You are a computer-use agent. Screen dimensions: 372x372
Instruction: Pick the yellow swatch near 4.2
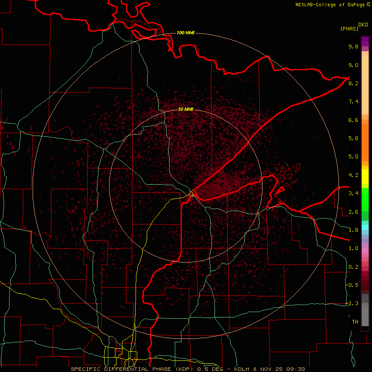pos(365,177)
